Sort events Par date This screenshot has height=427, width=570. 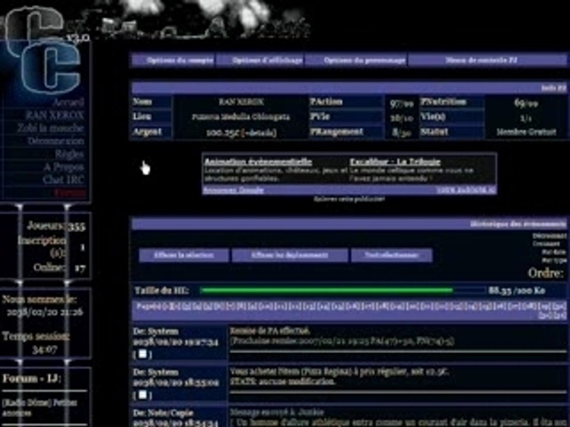(553, 252)
